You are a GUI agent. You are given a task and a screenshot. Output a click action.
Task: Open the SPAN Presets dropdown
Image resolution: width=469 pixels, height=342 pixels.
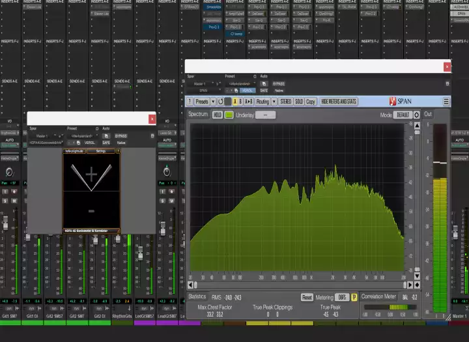click(203, 102)
